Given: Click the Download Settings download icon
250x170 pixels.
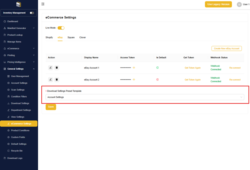Looking at the screenshot, I should 8,103.
